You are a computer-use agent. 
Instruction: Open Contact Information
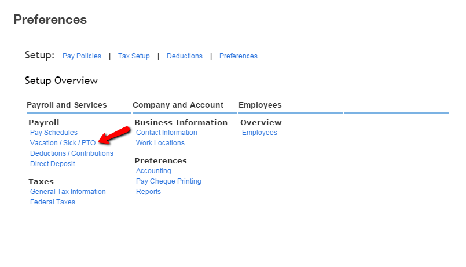click(167, 133)
